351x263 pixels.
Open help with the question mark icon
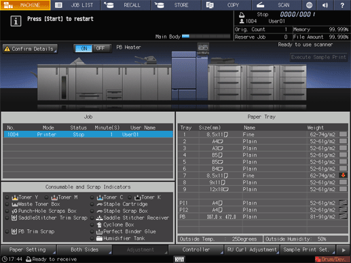coord(342,5)
